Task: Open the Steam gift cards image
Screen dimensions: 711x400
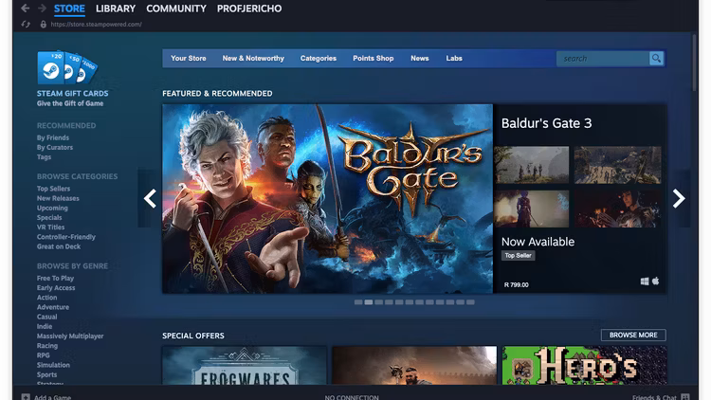Action: (67, 67)
